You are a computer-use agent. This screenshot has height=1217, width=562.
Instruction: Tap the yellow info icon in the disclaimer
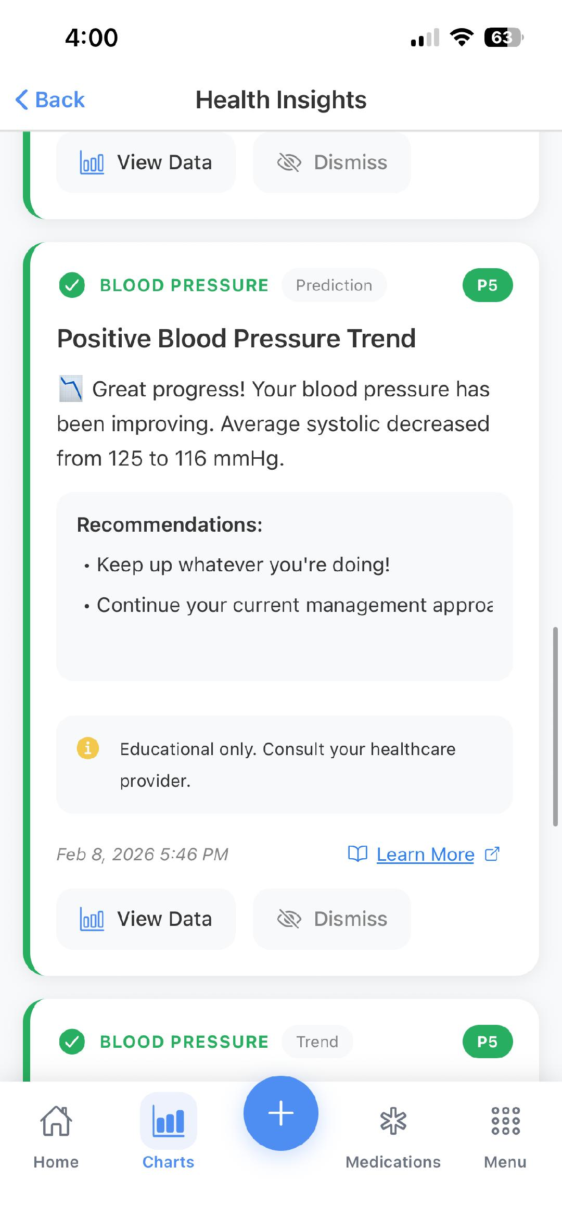click(x=87, y=749)
